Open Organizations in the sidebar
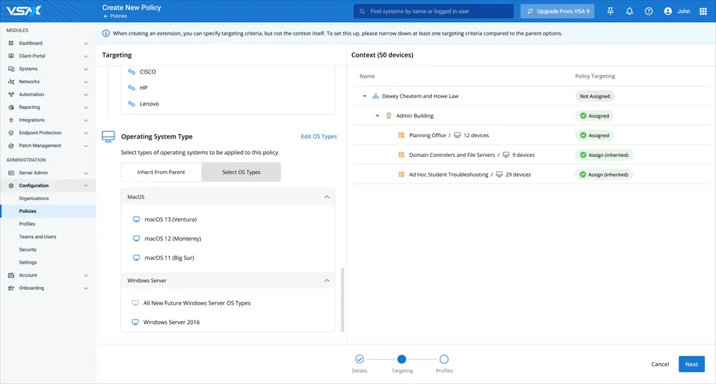This screenshot has height=384, width=716. pos(34,198)
